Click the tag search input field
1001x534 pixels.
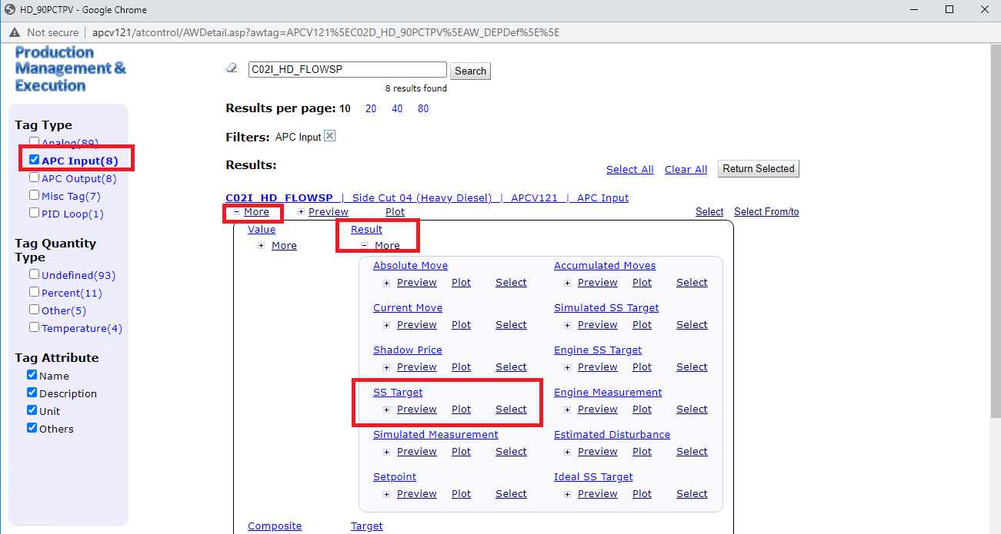point(347,70)
